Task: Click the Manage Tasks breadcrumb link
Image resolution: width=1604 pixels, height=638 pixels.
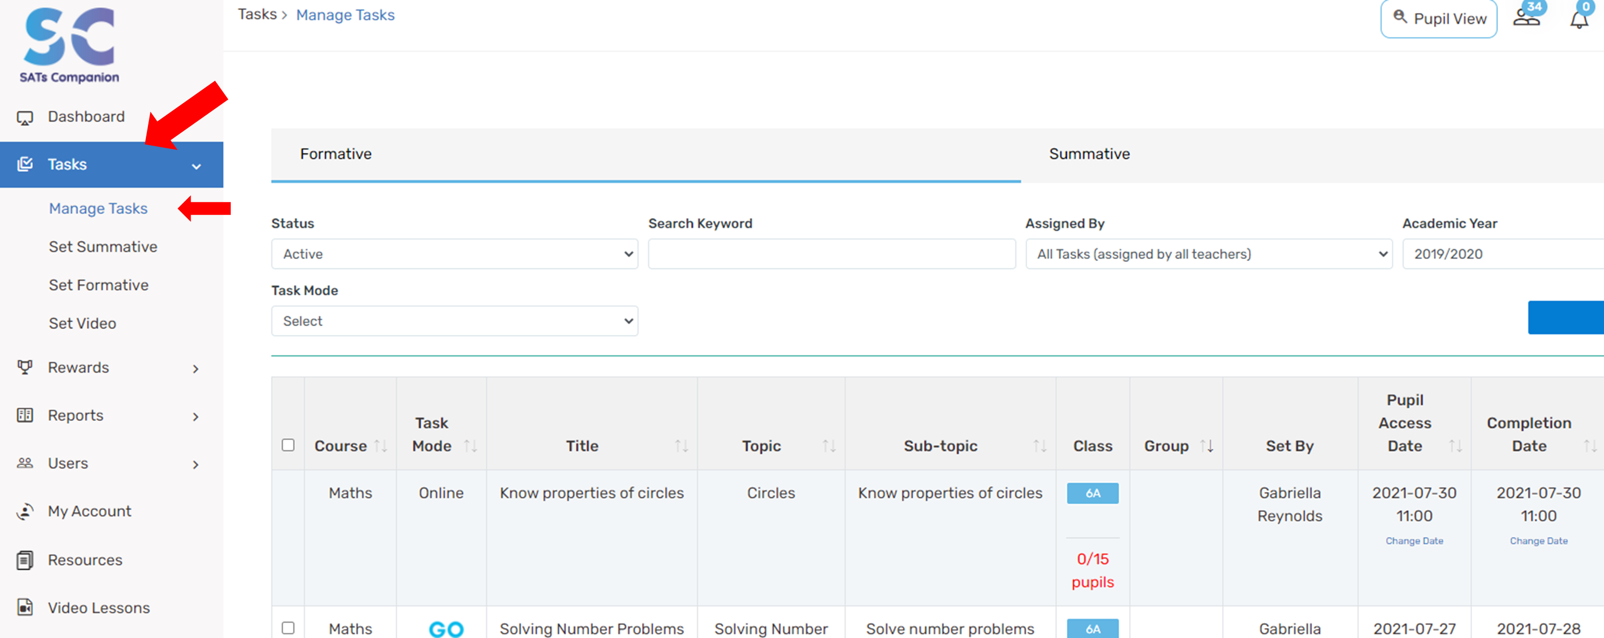Action: pyautogui.click(x=345, y=15)
